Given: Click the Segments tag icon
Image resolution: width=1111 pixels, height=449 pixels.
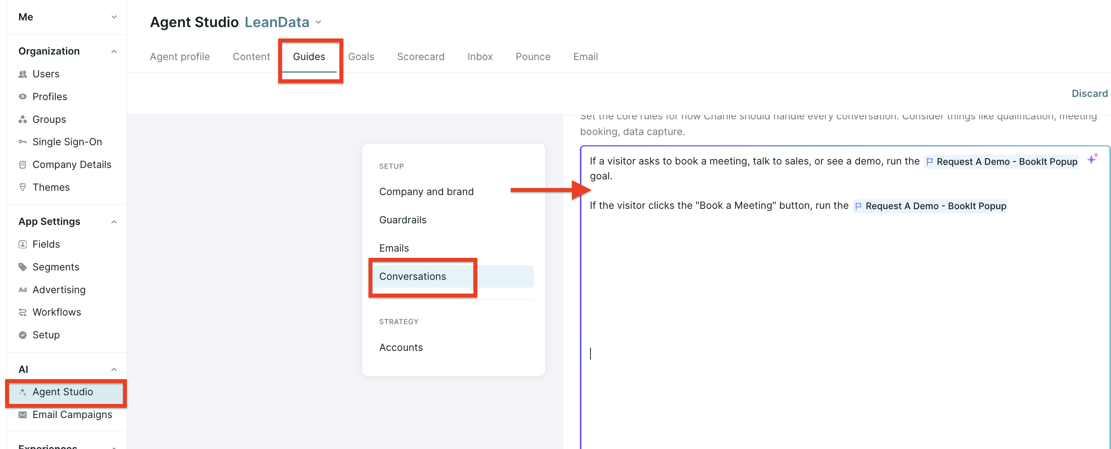Looking at the screenshot, I should 22,267.
